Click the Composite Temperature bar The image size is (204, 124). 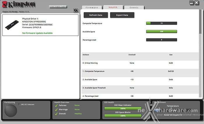161,23
